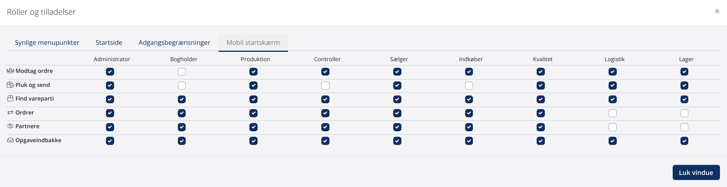Click the Modtag ordre row icon

(x=10, y=71)
